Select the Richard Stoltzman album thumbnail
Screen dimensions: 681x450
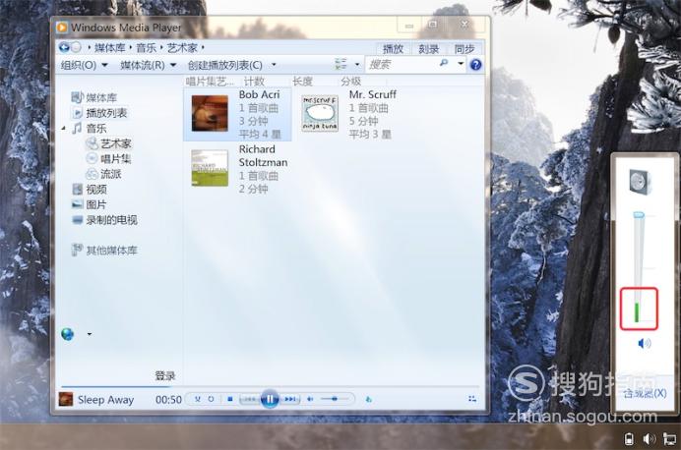click(210, 168)
